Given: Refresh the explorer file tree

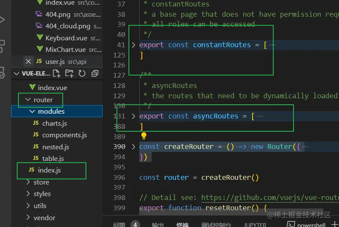Looking at the screenshot, I should click(82, 73).
